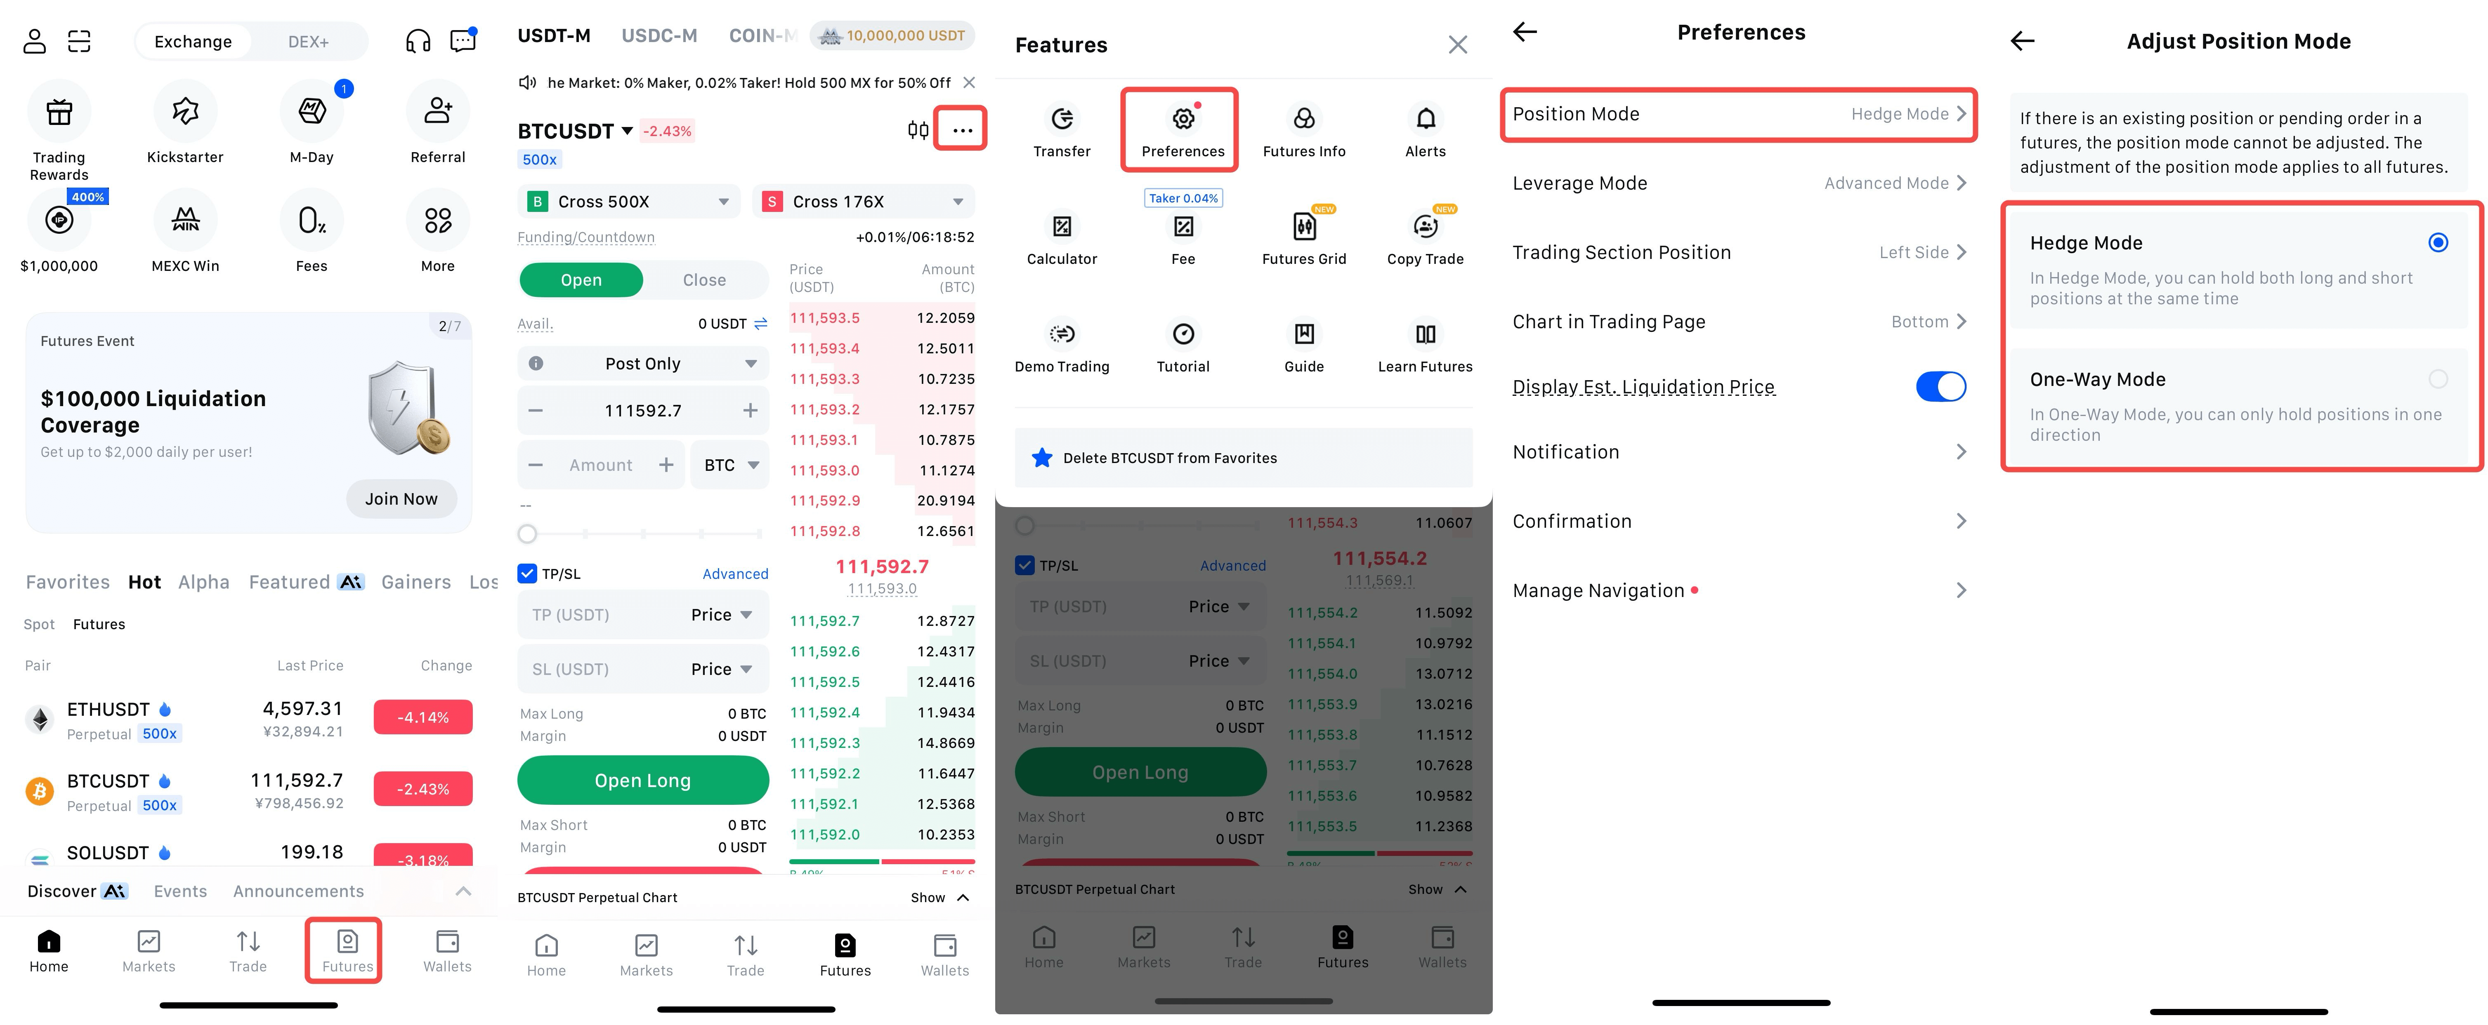Open the Demo Trading feature
This screenshot has height=1025, width=2488.
pos(1062,335)
